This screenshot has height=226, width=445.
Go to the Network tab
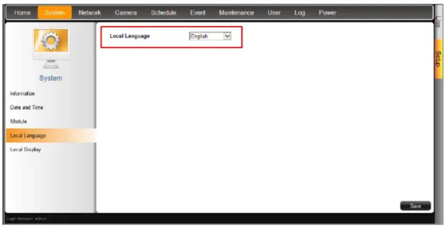tap(90, 13)
